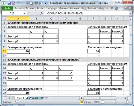Select column A header
Viewport: 134px width, 106px height.
(18, 19)
